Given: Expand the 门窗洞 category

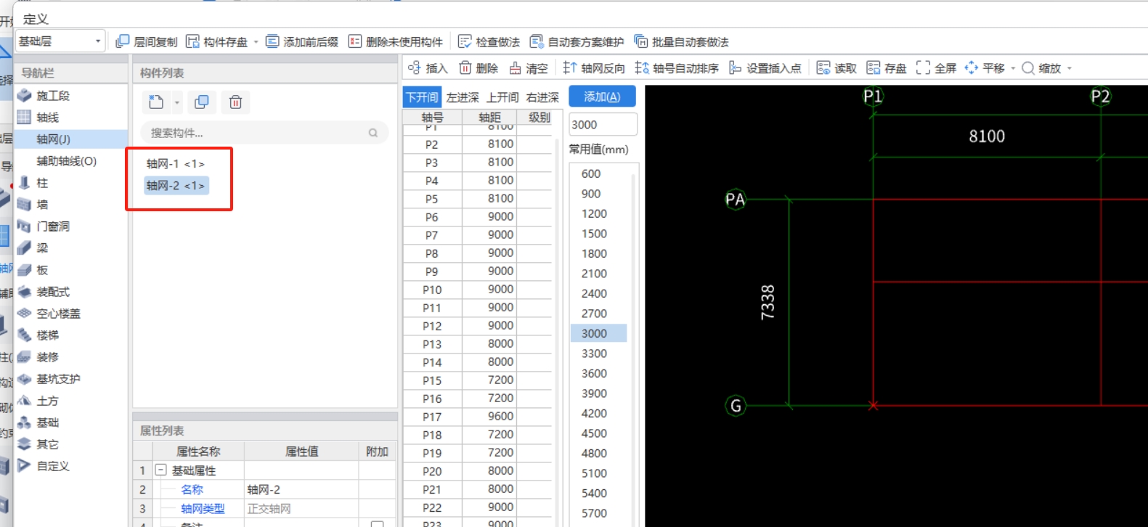Looking at the screenshot, I should point(52,226).
